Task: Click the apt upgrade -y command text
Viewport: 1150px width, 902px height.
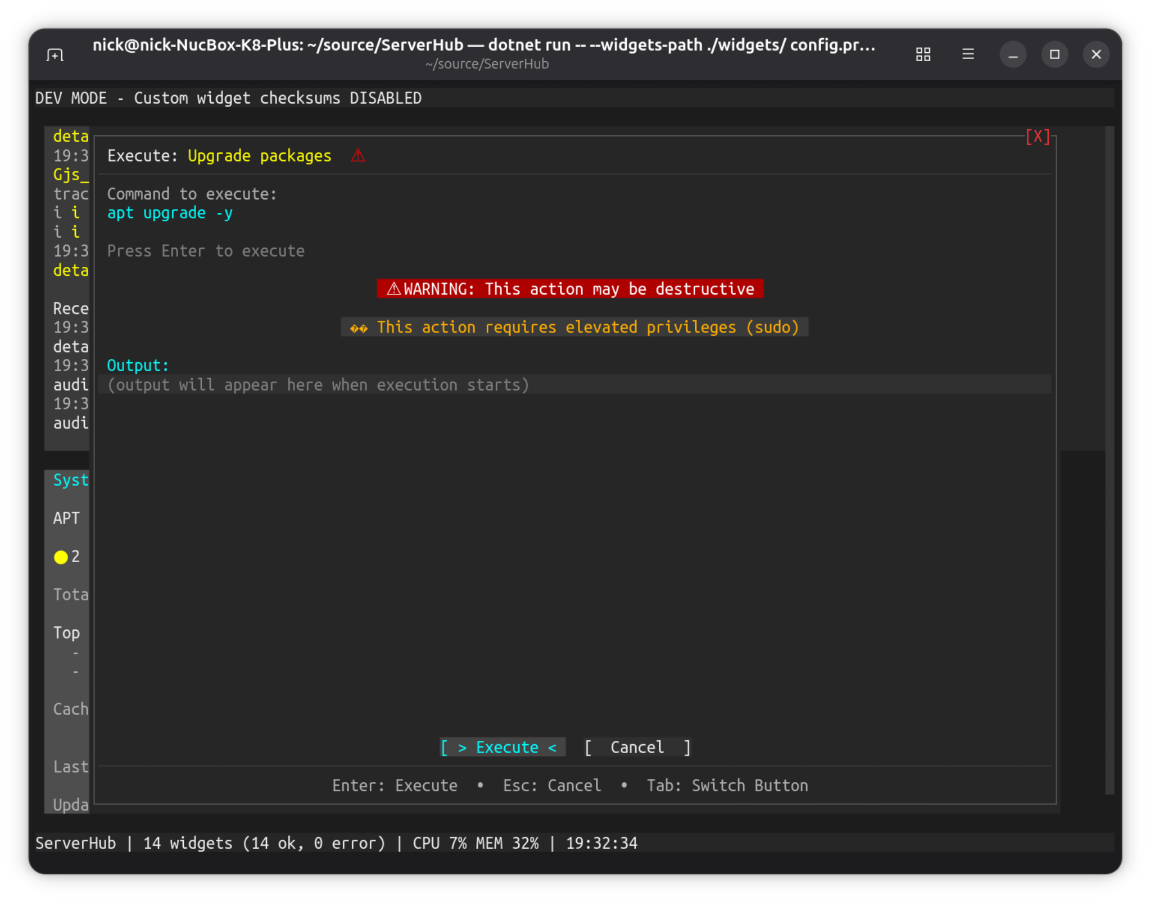Action: point(170,213)
